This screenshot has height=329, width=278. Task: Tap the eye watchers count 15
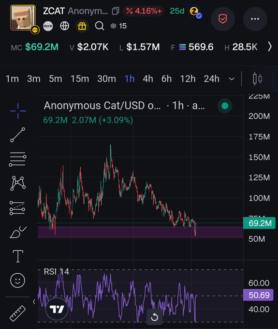click(118, 26)
